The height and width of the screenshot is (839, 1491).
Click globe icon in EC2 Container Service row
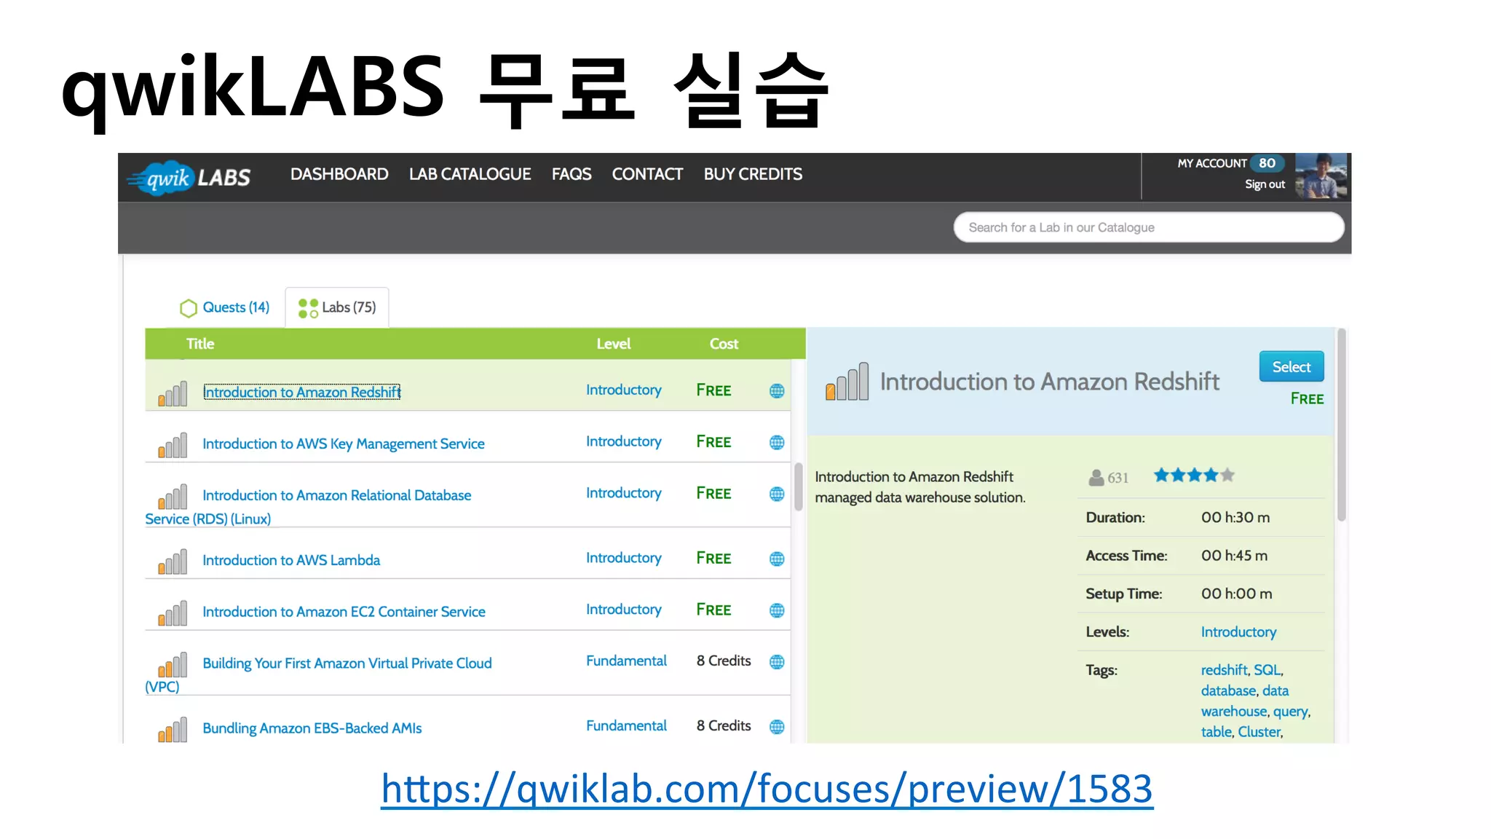click(x=777, y=611)
